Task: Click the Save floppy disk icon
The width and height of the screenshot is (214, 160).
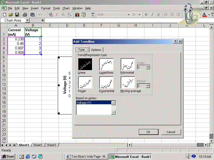Action: tap(17, 15)
